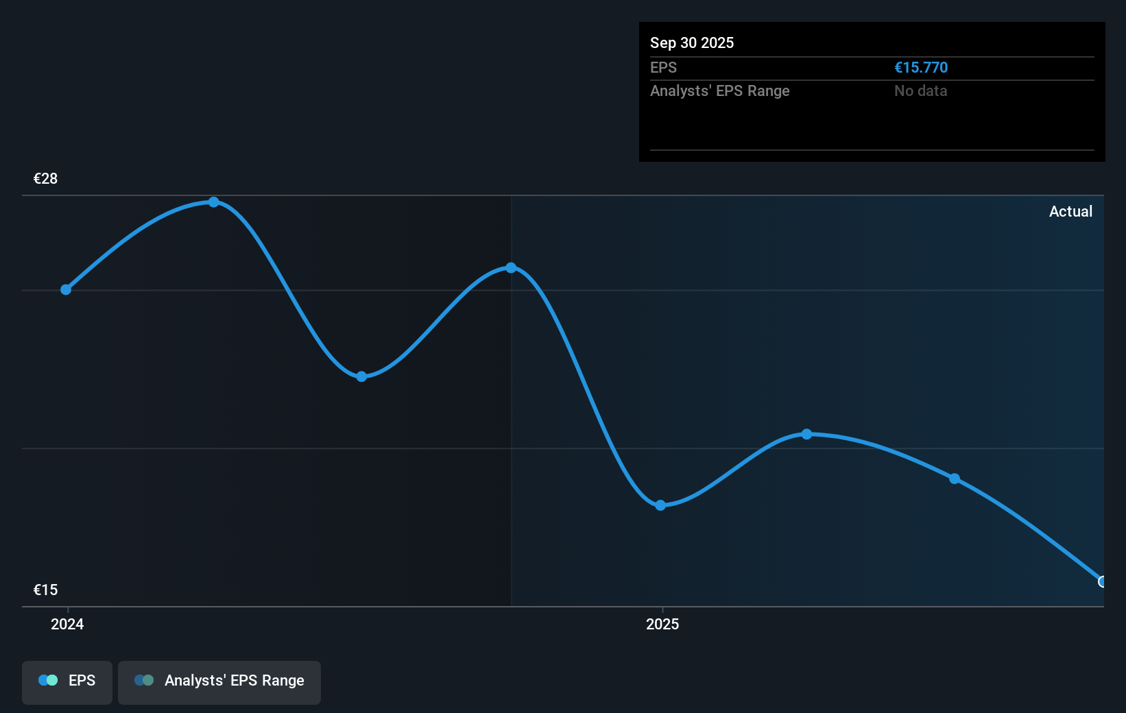
Task: Toggle the EPS legend series
Action: [67, 682]
